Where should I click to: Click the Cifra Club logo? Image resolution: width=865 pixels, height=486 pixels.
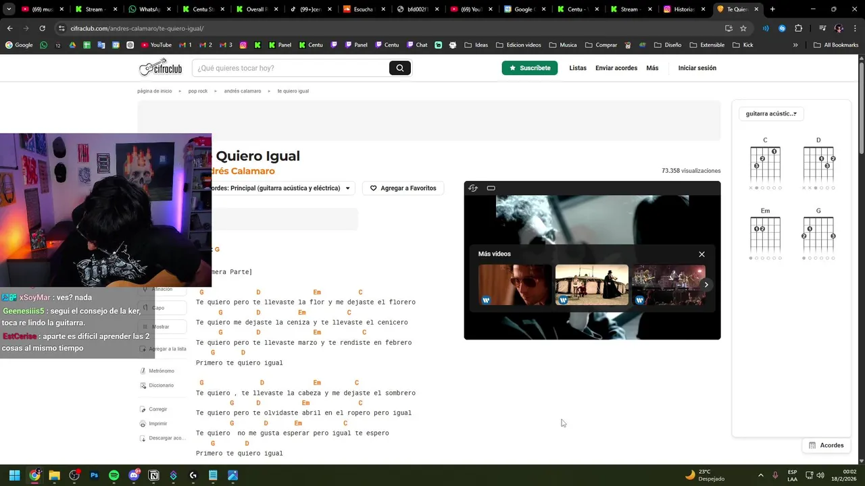161,68
